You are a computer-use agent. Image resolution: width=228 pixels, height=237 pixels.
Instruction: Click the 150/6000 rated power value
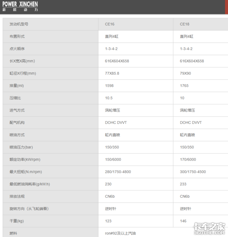click(x=113, y=160)
